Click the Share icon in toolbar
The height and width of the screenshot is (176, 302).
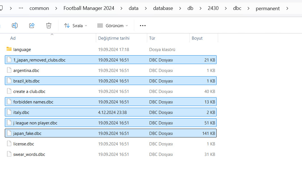(x=32, y=26)
